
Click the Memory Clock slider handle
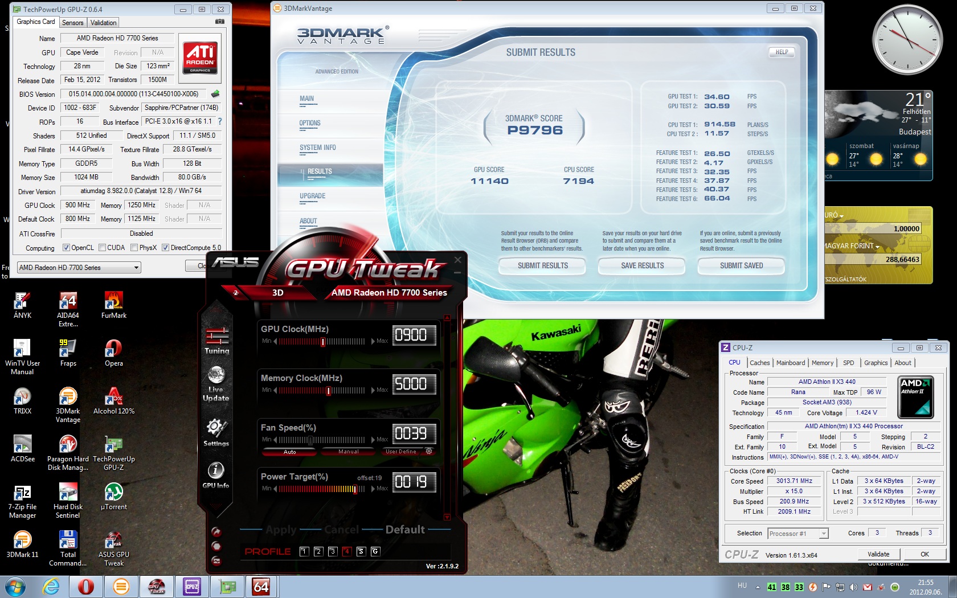click(329, 391)
